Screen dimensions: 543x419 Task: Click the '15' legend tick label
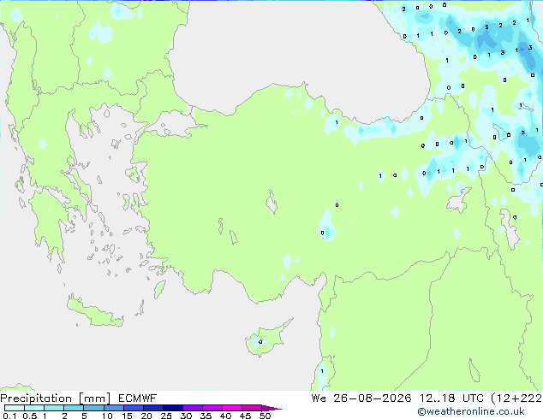[127, 416]
